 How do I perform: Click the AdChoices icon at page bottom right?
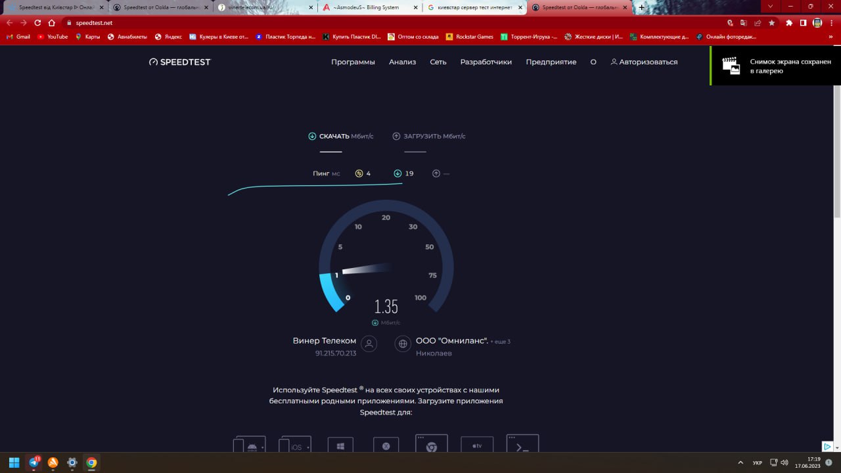click(x=827, y=446)
